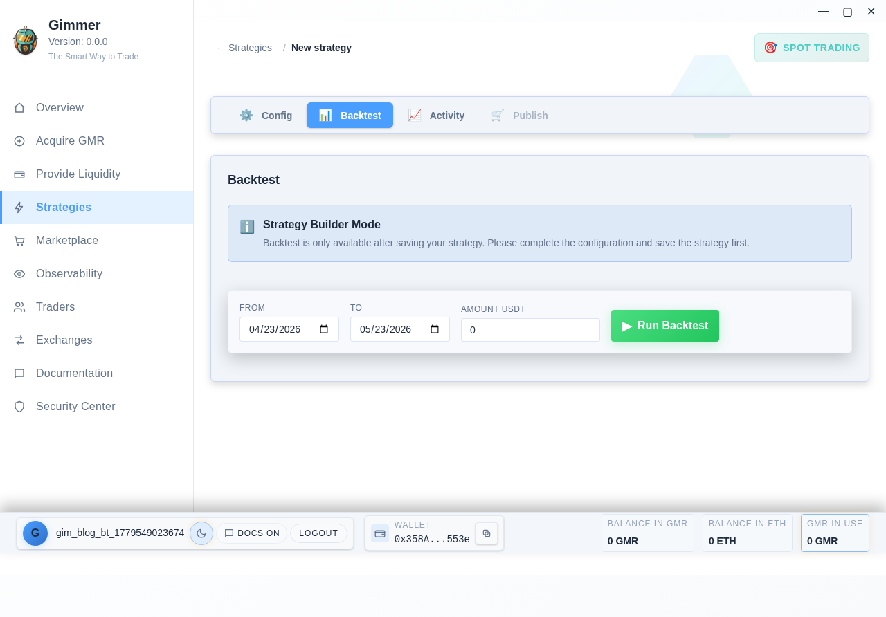Toggle the DOCS ON button
This screenshot has height=617, width=886.
[x=252, y=533]
